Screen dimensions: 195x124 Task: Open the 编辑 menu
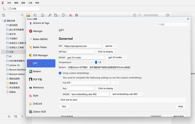click(x=16, y=3)
